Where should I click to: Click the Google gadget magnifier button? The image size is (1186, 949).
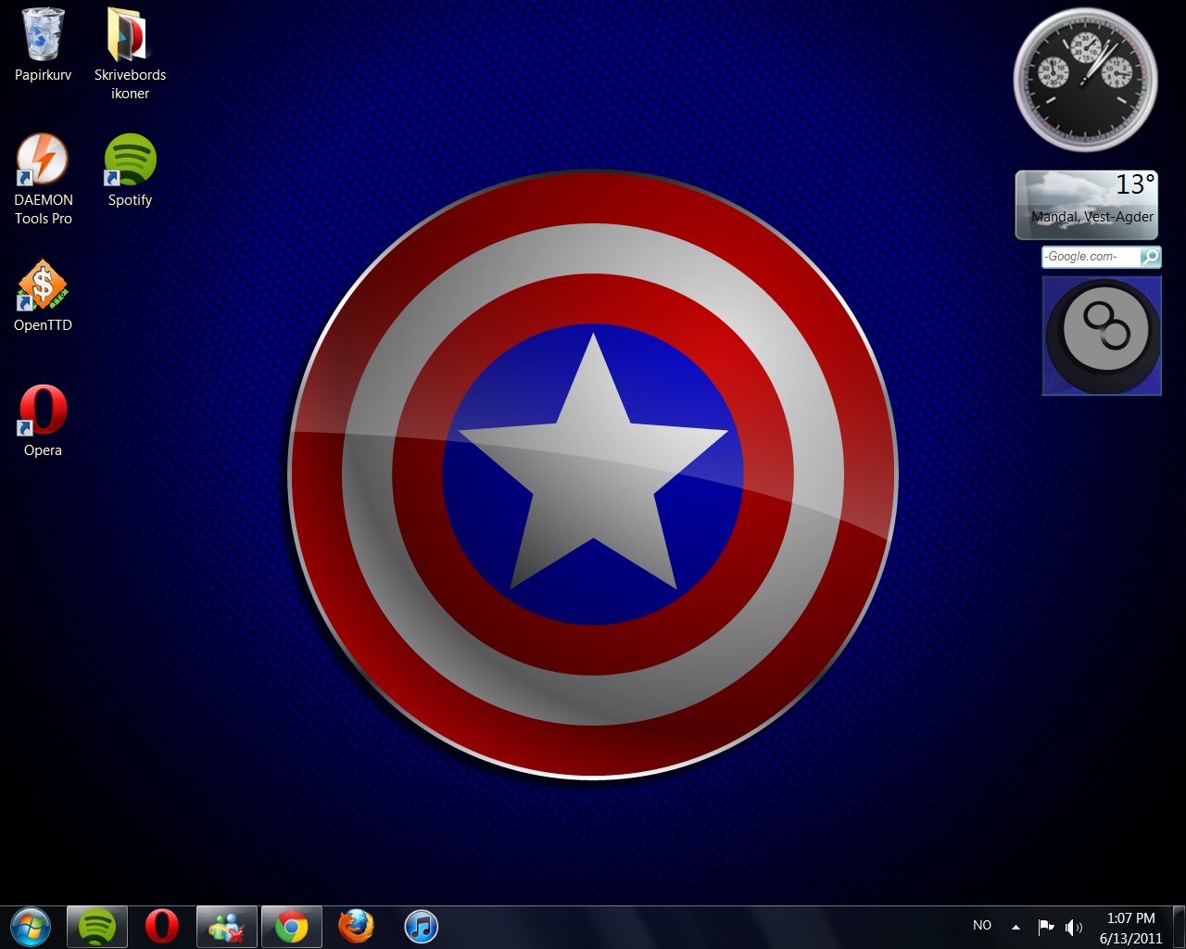pyautogui.click(x=1150, y=257)
